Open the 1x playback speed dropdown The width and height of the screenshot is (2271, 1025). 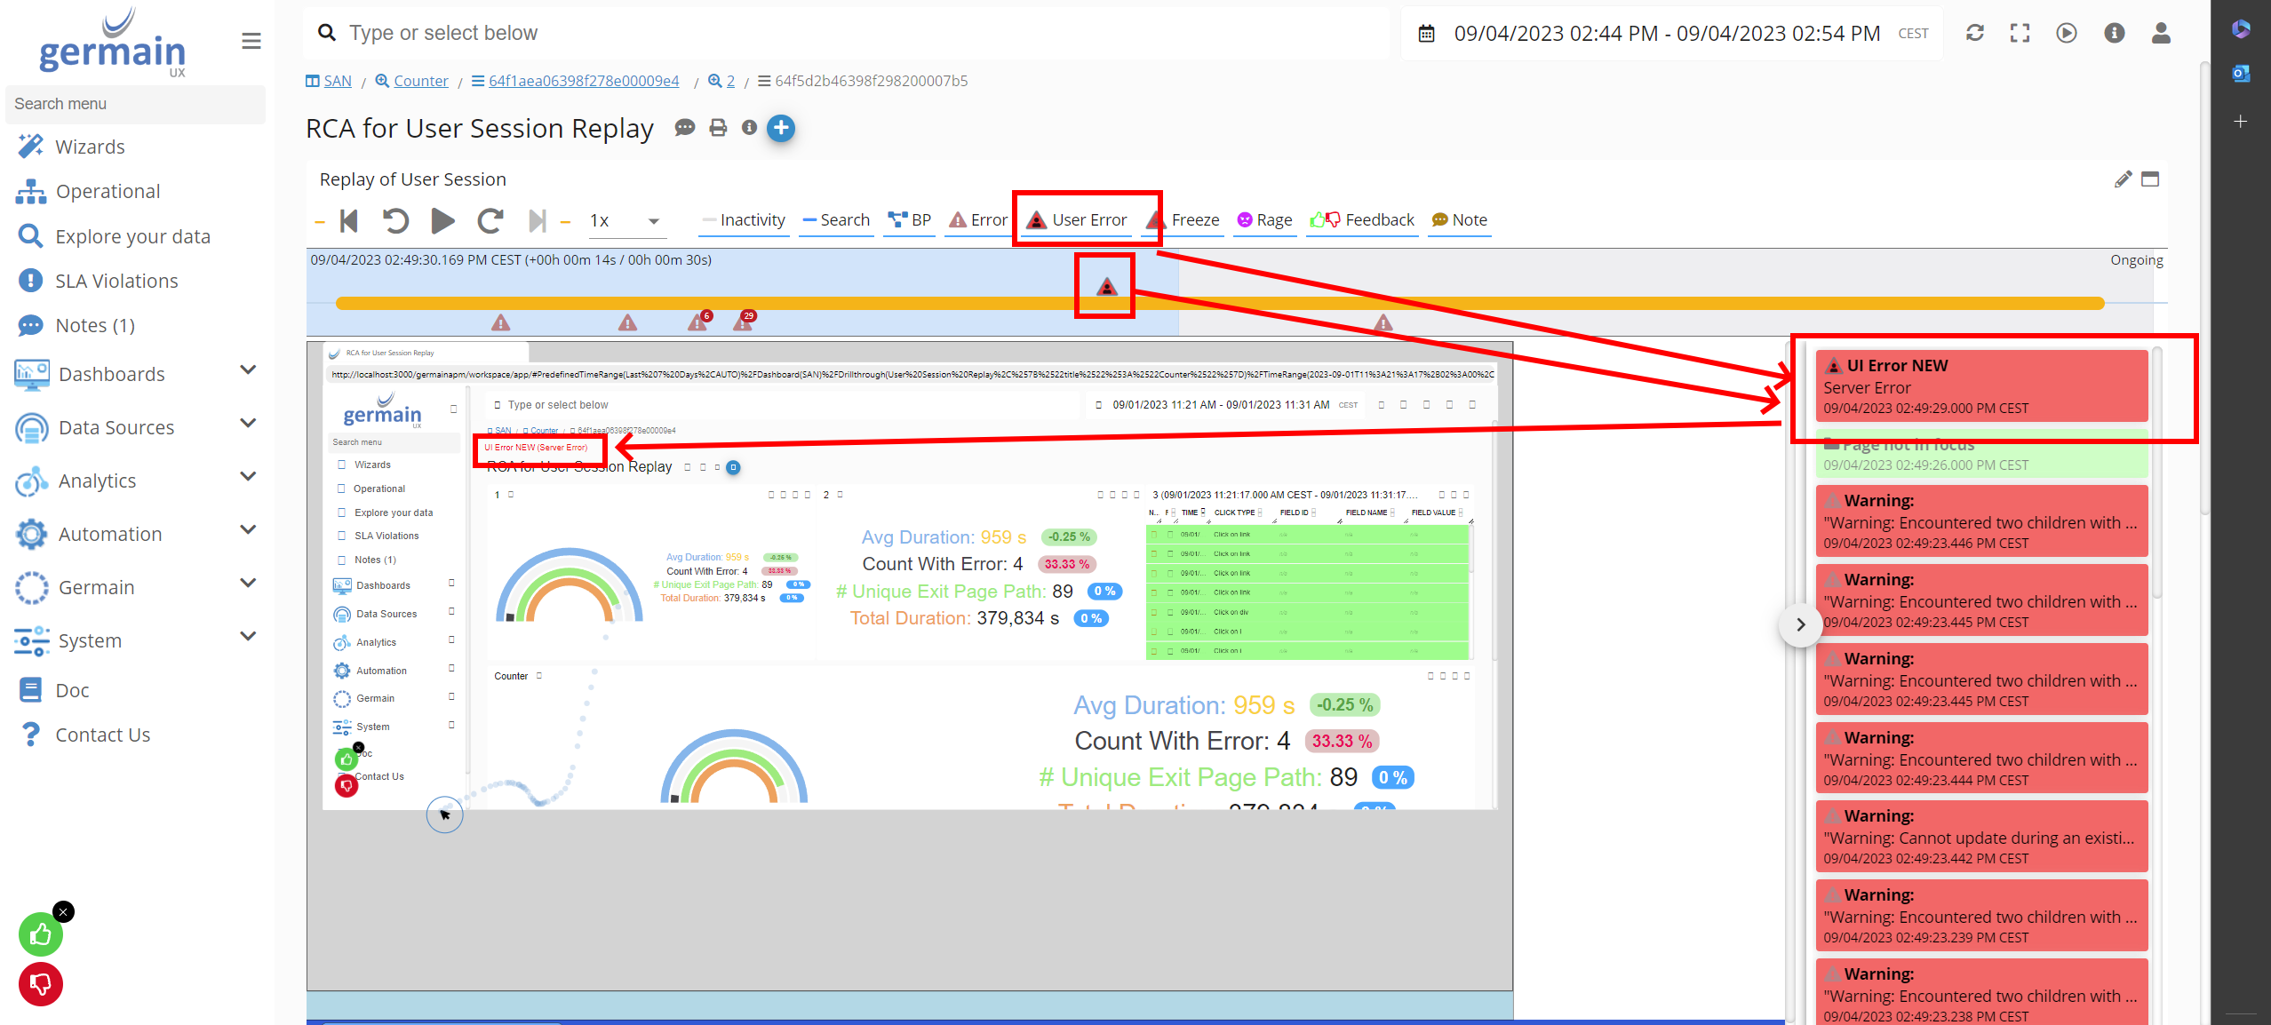pyautogui.click(x=627, y=220)
